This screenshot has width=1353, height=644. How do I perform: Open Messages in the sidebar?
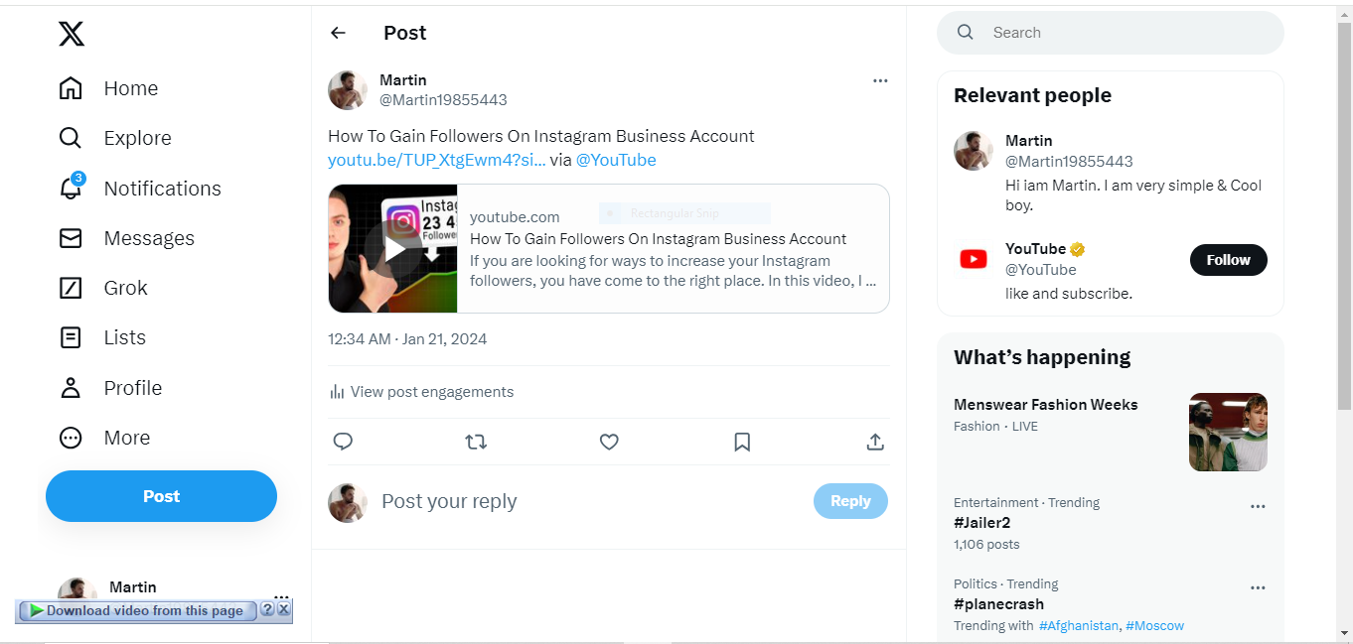point(71,238)
